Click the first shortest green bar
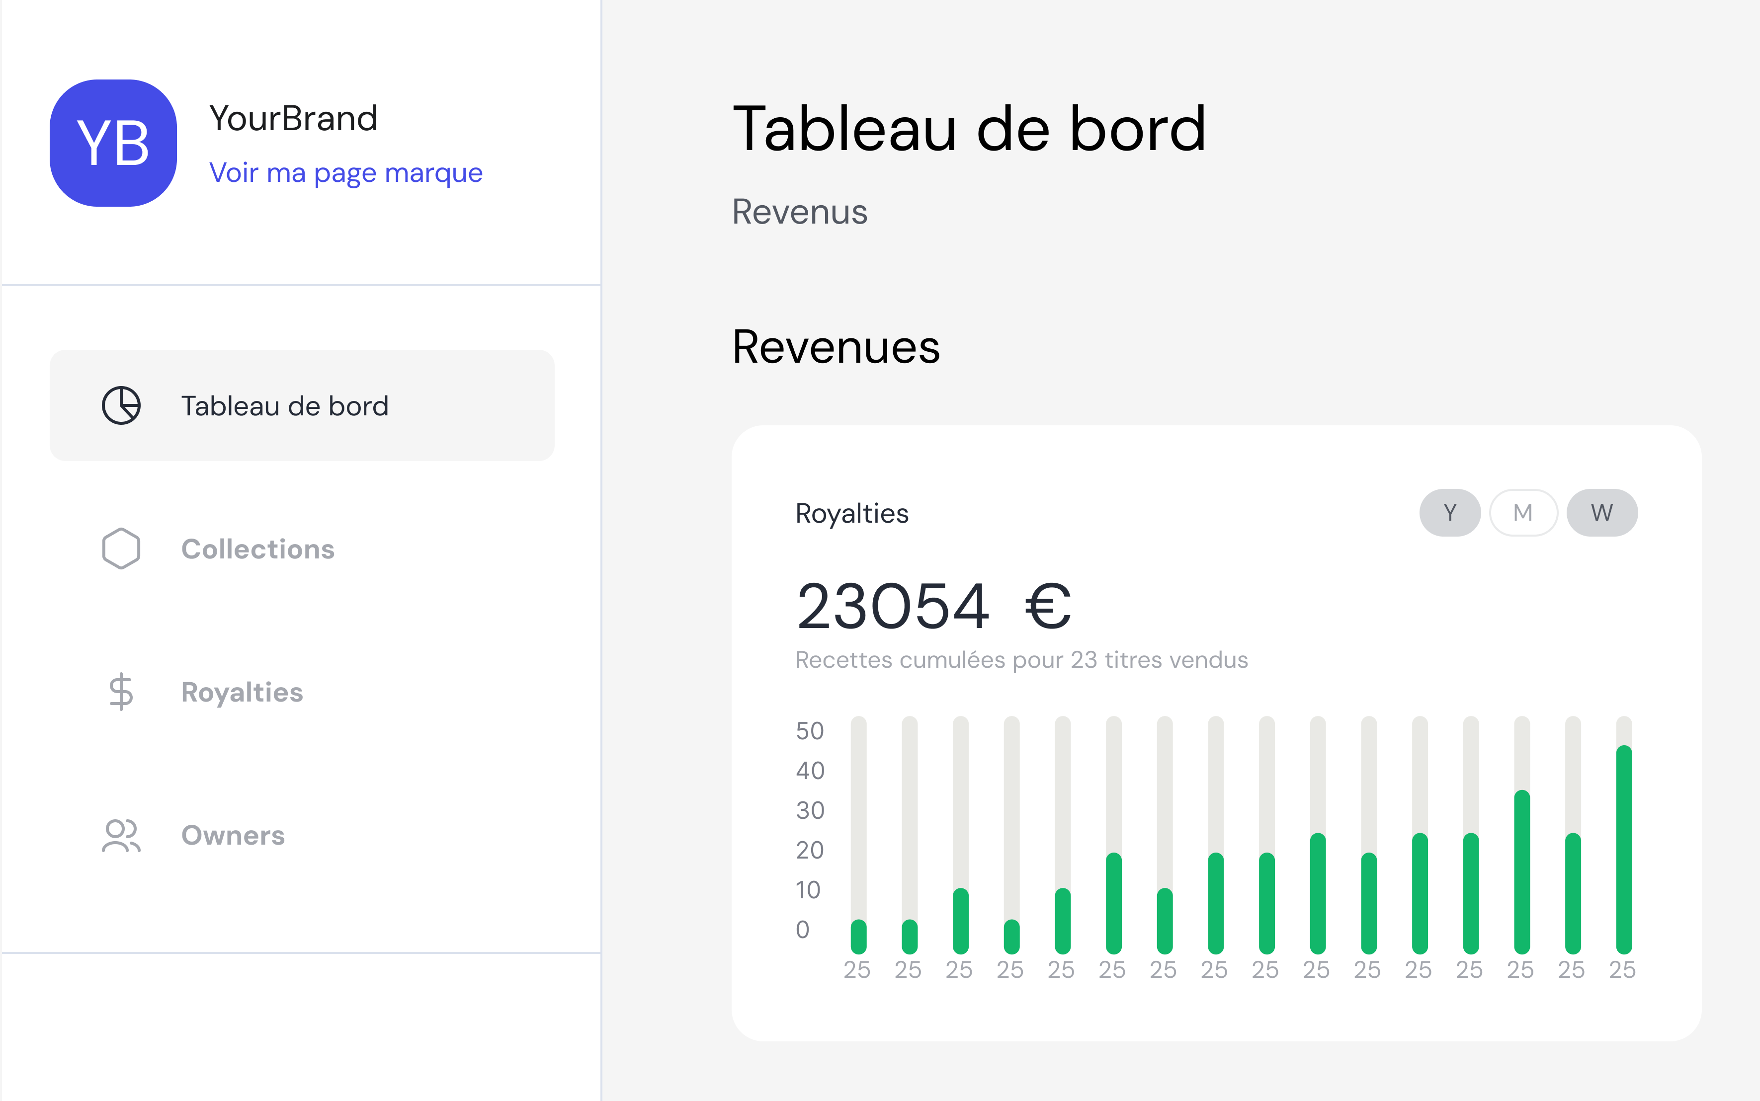This screenshot has height=1101, width=1760. click(858, 937)
